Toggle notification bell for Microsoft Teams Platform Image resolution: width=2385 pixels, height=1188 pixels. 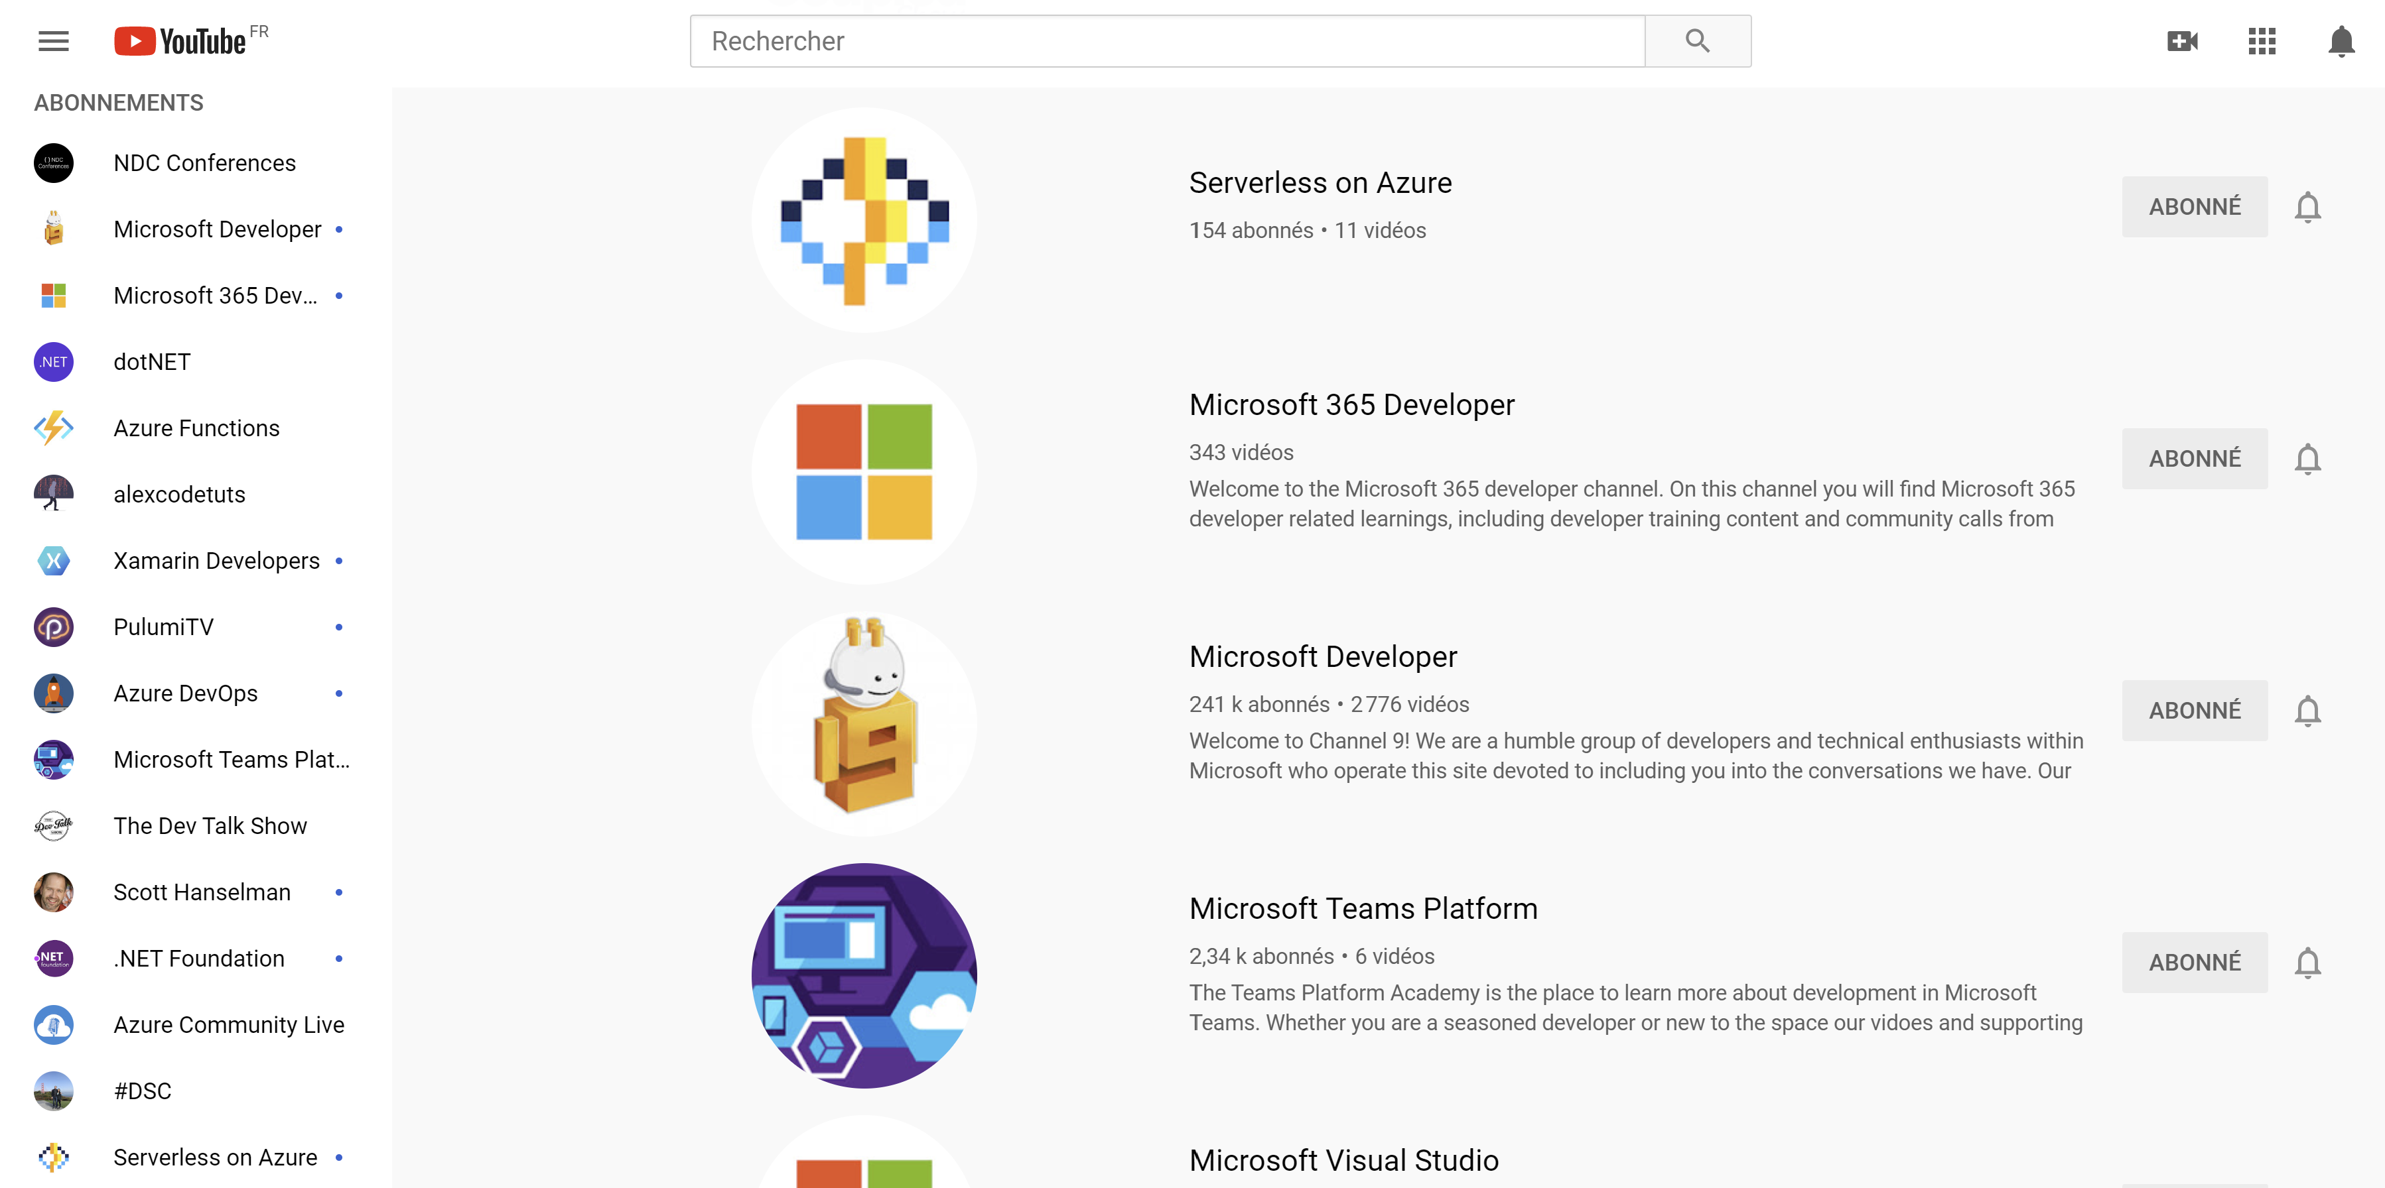pos(2307,962)
